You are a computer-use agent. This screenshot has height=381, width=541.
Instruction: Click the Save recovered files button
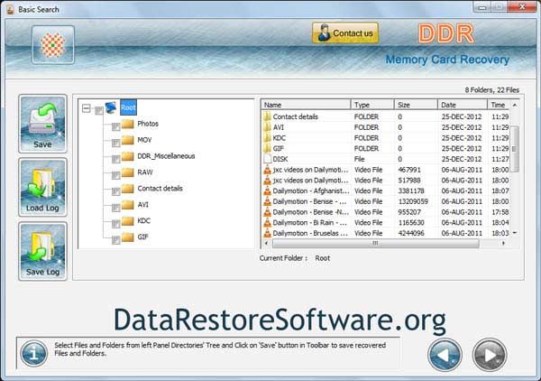pos(42,124)
